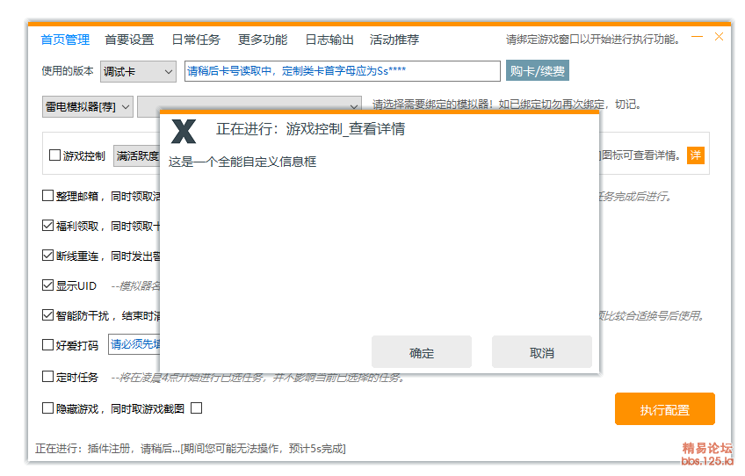Open the empty emulator binding dropdown
Viewport: 745px width, 476px height.
click(250, 106)
